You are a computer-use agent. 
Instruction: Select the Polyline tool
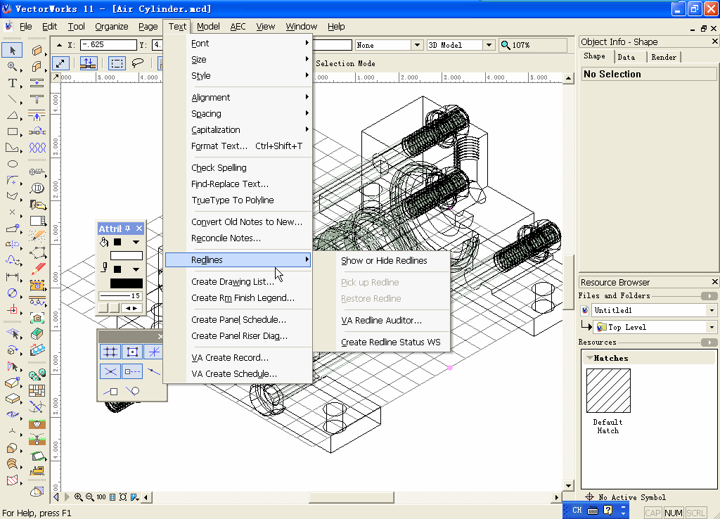(13, 148)
